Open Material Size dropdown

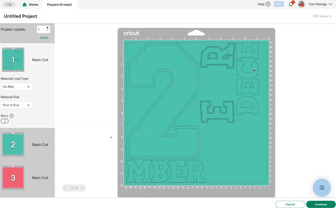(16, 105)
